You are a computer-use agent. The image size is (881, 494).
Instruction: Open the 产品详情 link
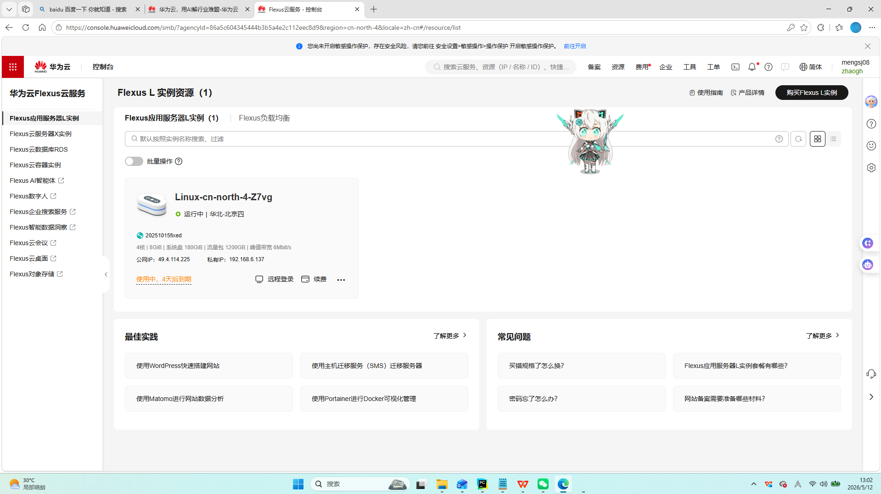[747, 93]
